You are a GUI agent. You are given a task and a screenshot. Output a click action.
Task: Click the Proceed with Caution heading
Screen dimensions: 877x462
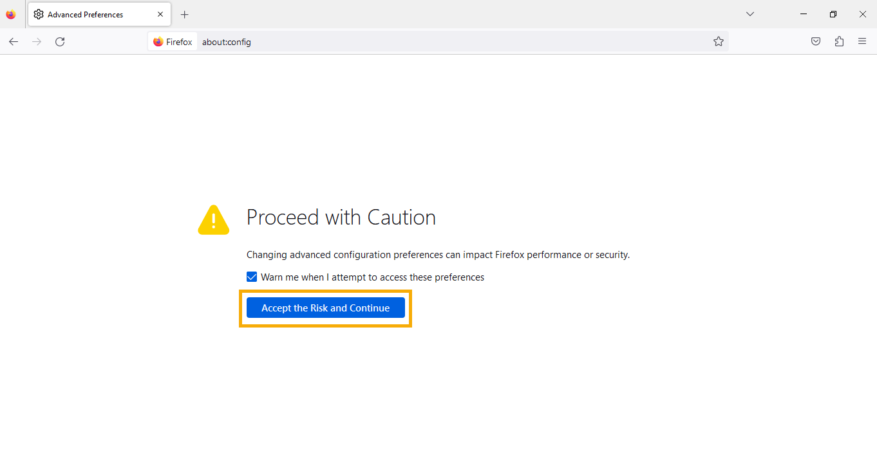click(x=341, y=217)
